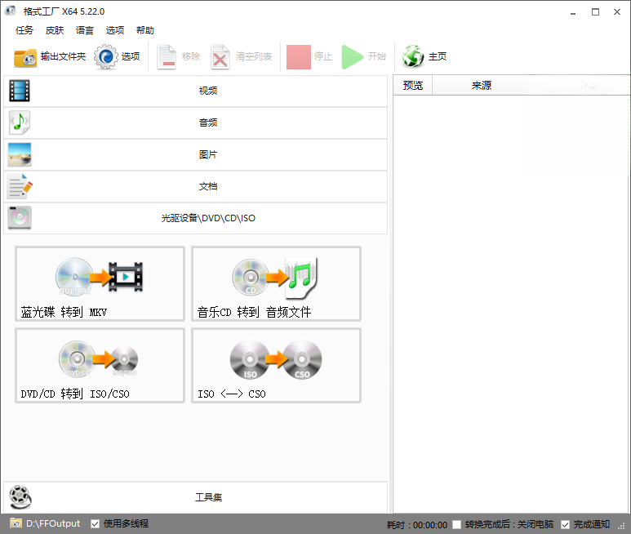Open the 输出文件夹 output folder icon

(x=25, y=57)
